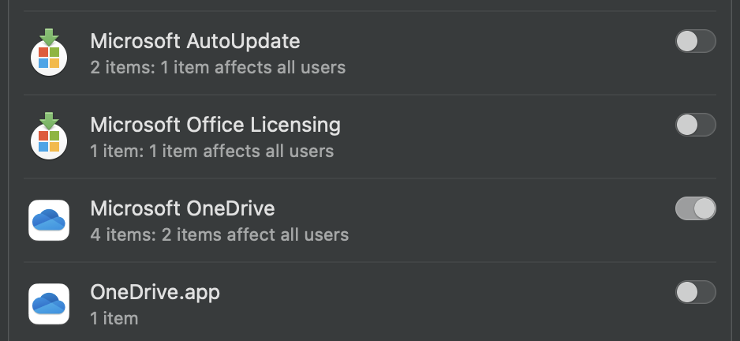Click the OneDrive.app cloud icon
The width and height of the screenshot is (740, 341).
49,304
